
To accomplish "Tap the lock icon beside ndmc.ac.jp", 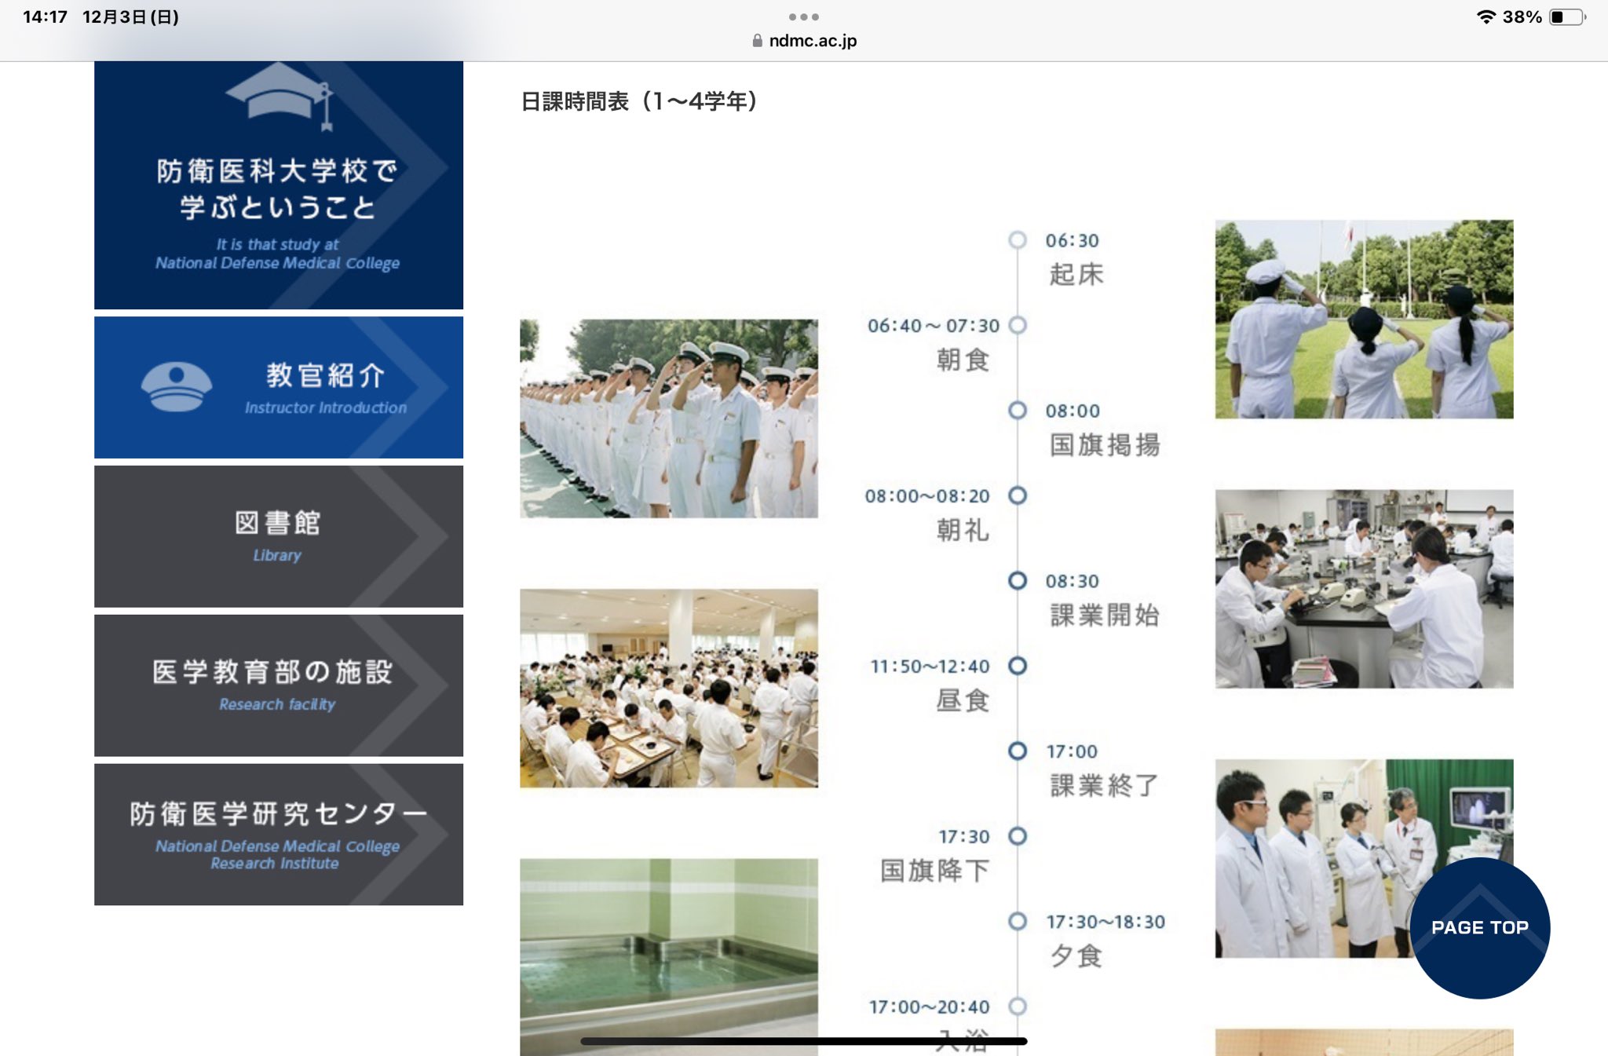I will (757, 41).
